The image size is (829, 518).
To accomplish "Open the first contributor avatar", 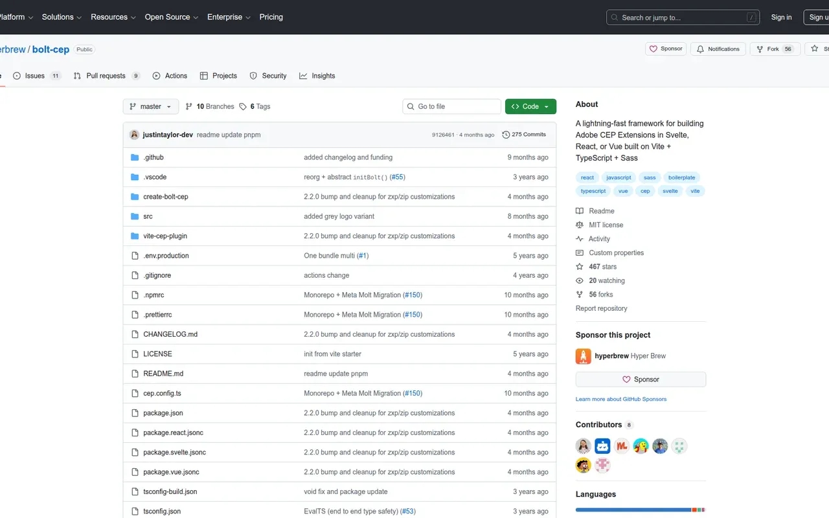I will coord(583,446).
